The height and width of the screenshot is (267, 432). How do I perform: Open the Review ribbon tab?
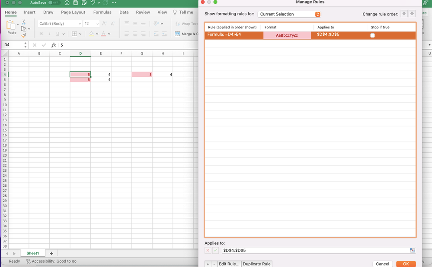click(143, 12)
